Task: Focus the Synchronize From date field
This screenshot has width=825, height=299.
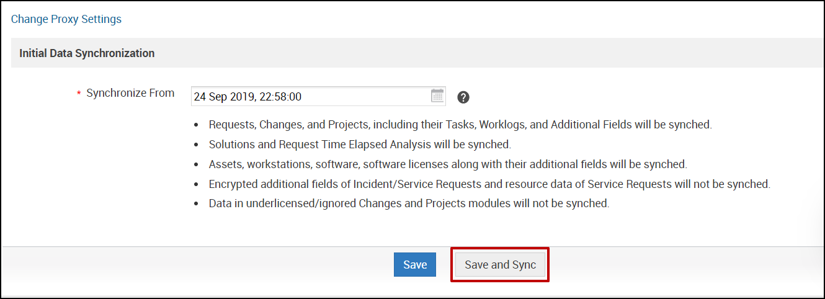Action: tap(310, 97)
